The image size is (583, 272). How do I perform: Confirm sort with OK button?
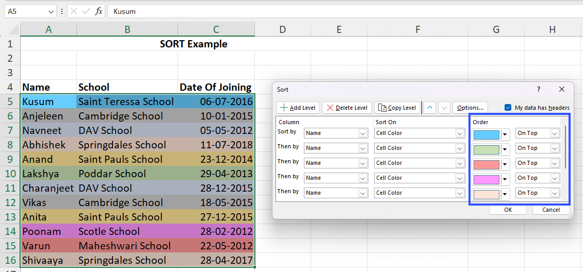[508, 210]
